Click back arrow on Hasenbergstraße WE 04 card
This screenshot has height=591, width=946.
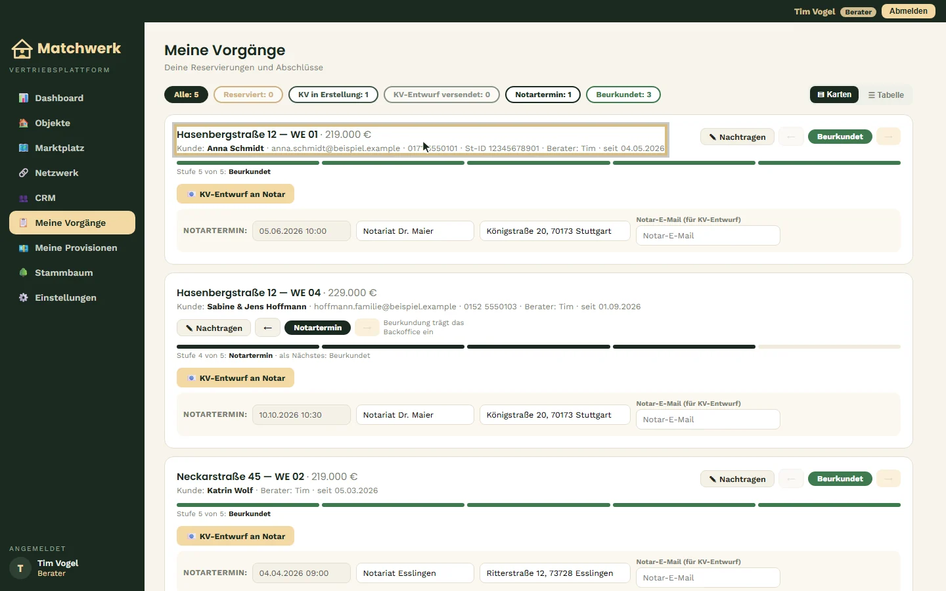[267, 328]
